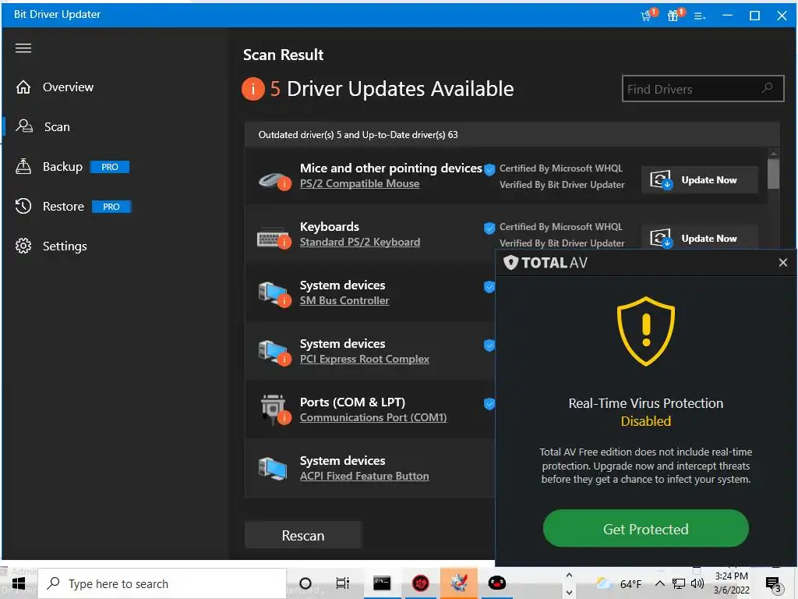
Task: Open Backup PRO section
Action: pos(62,167)
